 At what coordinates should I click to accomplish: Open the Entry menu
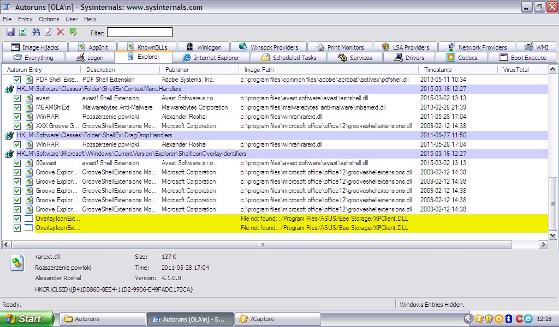25,19
